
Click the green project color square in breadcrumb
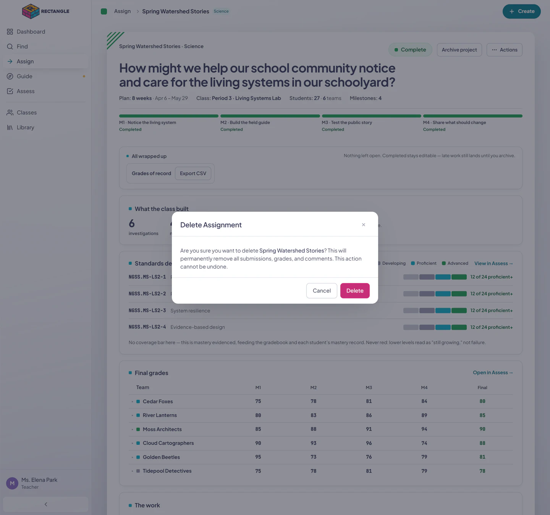pyautogui.click(x=104, y=11)
